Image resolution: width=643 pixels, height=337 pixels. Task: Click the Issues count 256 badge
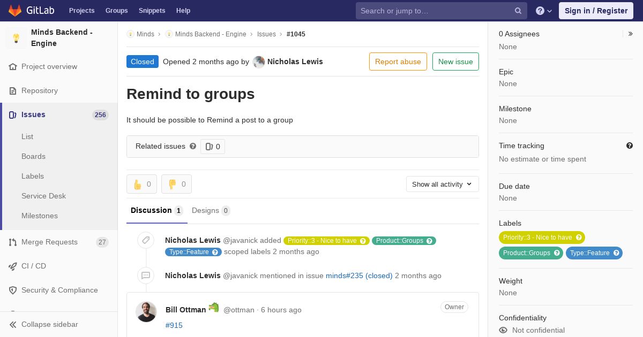[100, 115]
